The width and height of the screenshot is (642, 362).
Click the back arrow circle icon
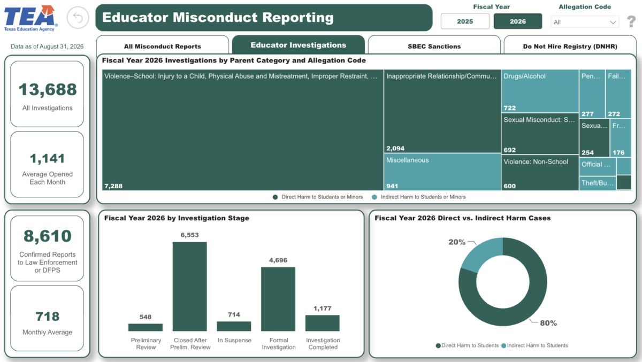[78, 18]
